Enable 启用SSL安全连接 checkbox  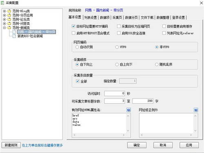119,33
